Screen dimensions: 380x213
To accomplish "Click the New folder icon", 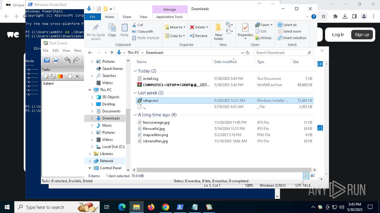I will 218,28.
